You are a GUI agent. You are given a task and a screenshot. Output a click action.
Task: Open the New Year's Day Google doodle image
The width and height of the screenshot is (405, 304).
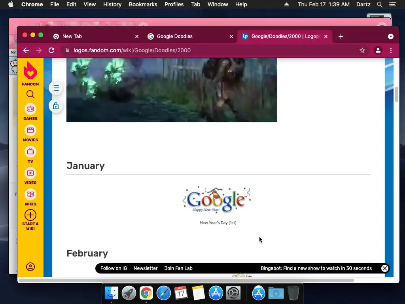click(217, 199)
